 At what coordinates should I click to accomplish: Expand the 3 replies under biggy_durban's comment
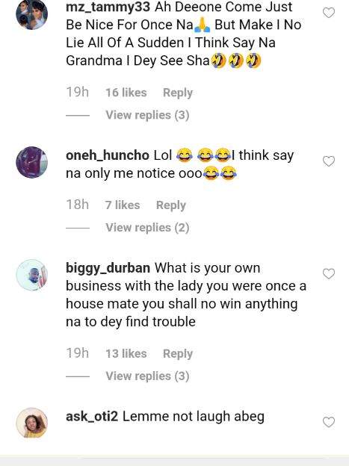point(147,376)
